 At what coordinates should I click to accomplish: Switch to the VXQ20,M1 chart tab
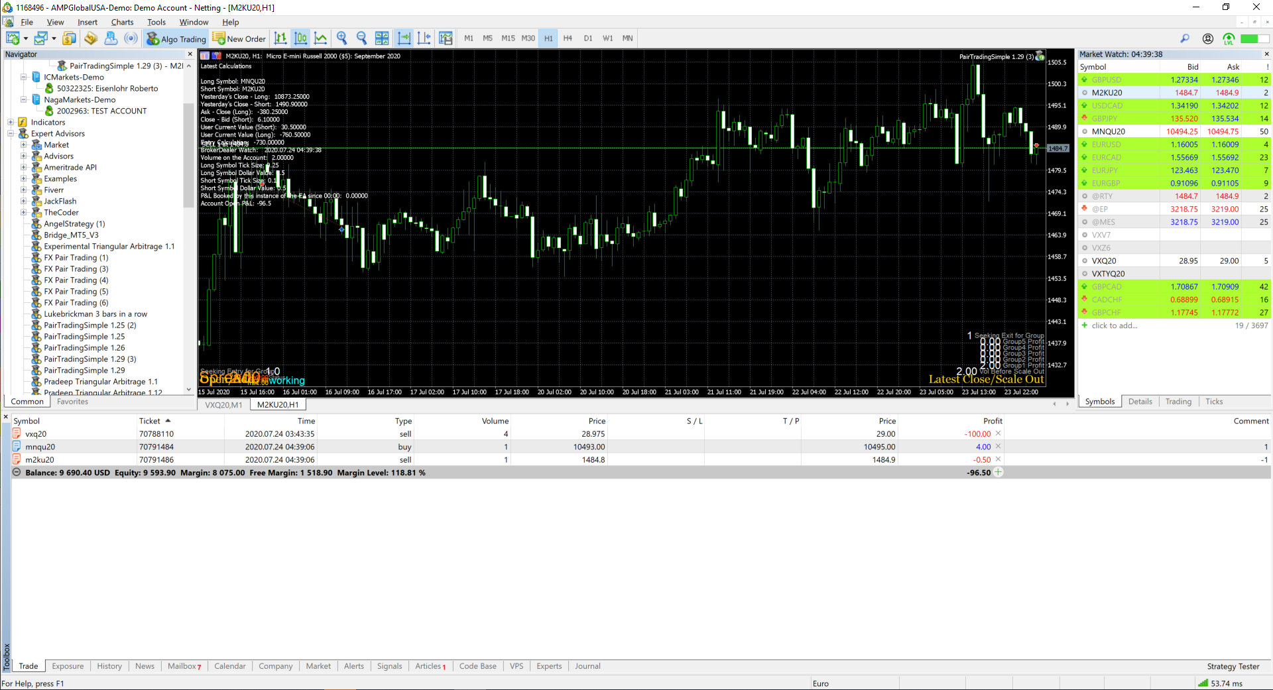223,404
